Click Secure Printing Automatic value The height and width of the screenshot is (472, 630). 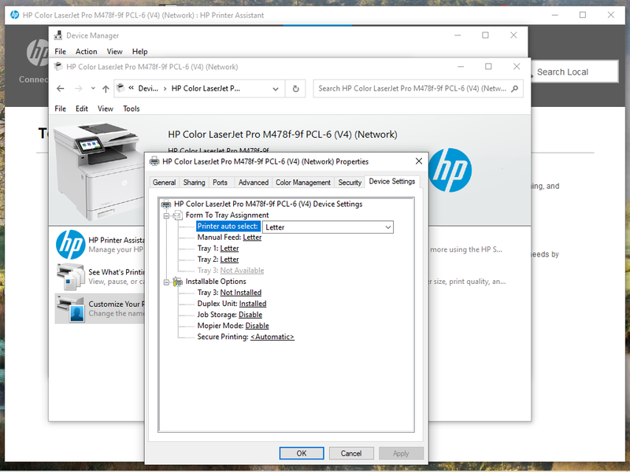click(272, 337)
